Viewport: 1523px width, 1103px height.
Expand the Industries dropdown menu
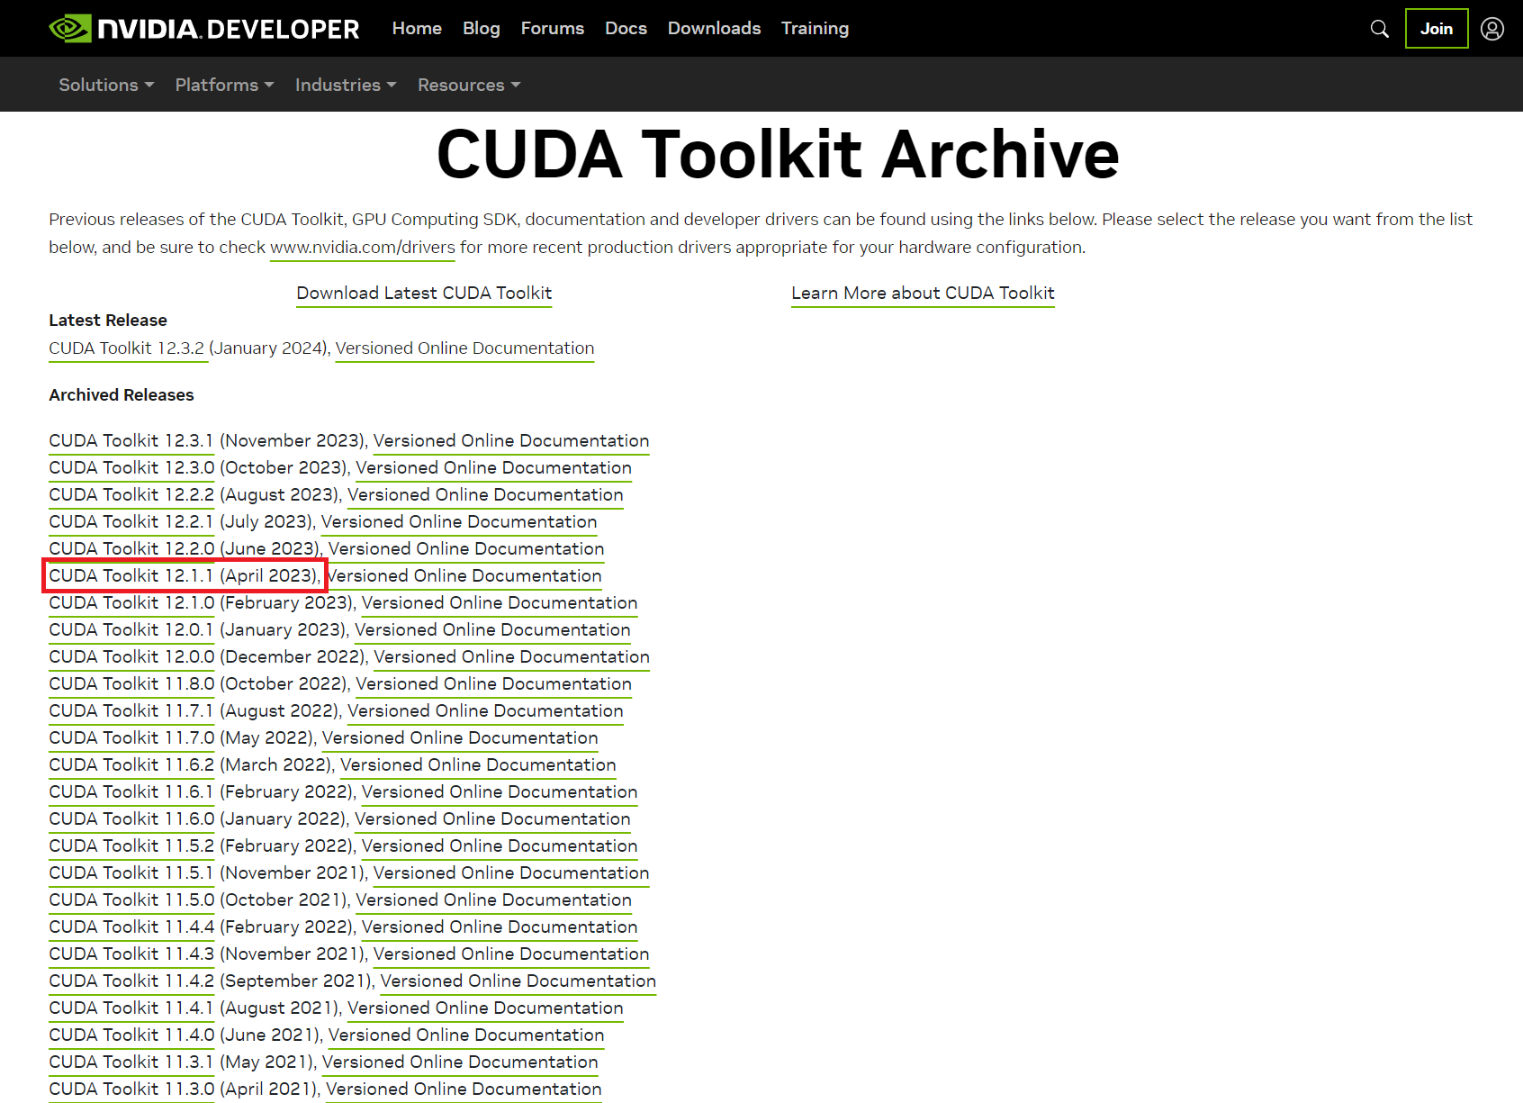tap(346, 85)
